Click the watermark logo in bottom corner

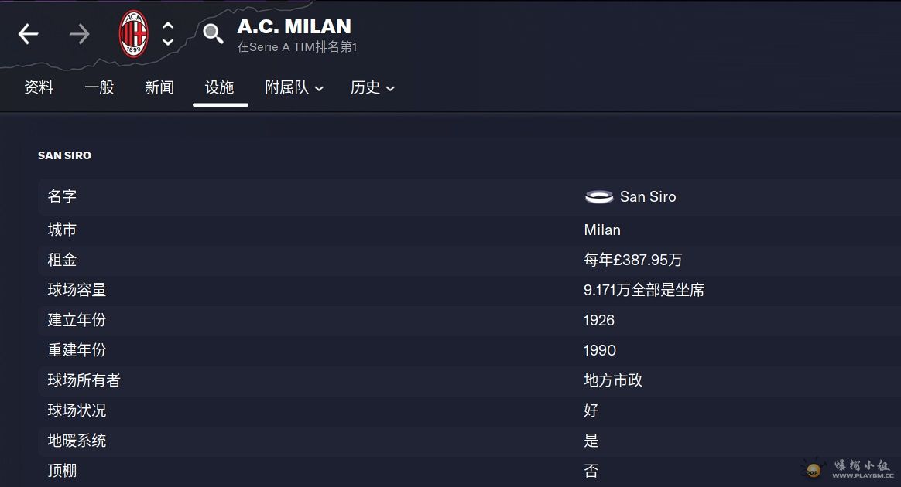coord(848,468)
